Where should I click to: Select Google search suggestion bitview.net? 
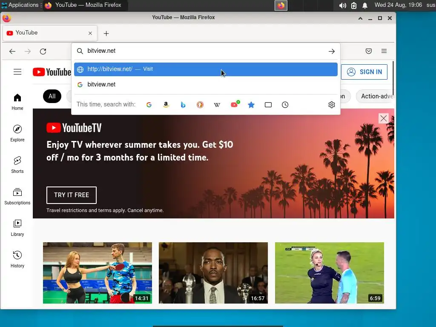pyautogui.click(x=206, y=85)
